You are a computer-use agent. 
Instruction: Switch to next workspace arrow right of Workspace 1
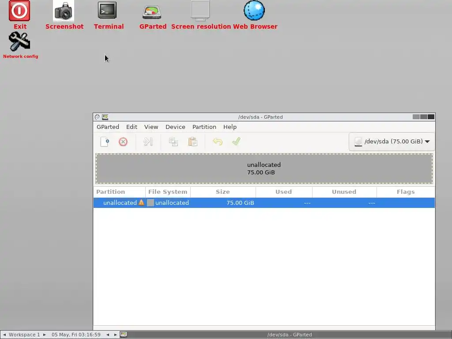tap(45, 335)
